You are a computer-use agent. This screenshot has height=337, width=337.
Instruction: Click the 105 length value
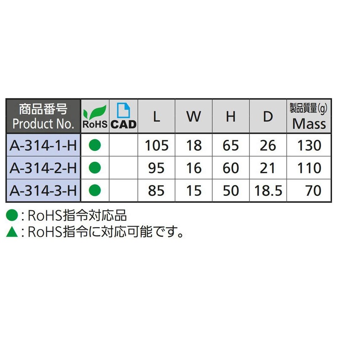[157, 146]
